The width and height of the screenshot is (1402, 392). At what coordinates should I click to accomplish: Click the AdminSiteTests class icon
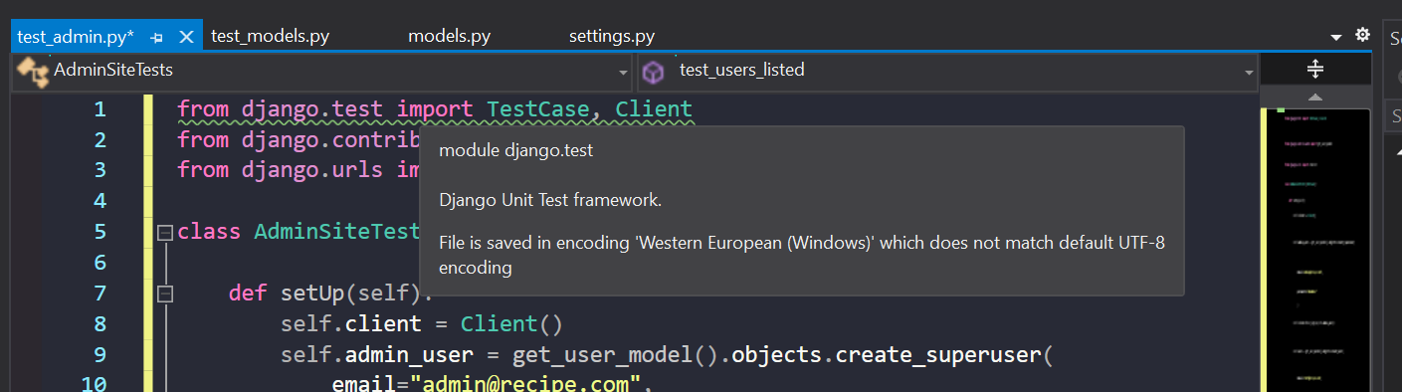click(33, 71)
